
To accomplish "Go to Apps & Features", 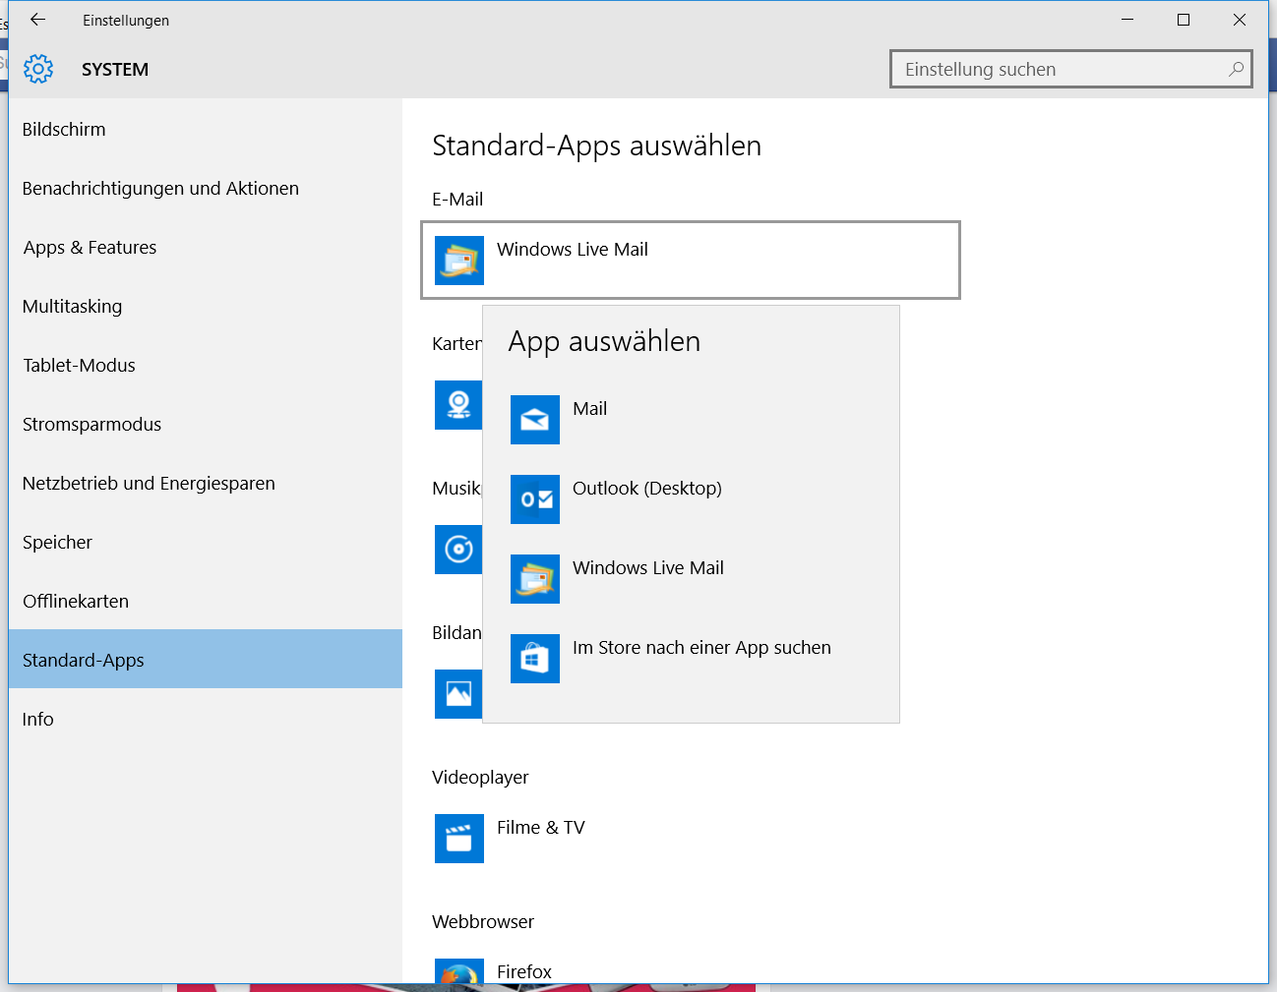I will pos(90,248).
